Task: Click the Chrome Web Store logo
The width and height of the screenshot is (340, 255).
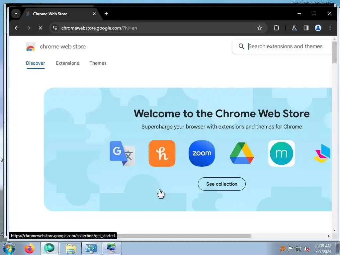Action: point(31,46)
